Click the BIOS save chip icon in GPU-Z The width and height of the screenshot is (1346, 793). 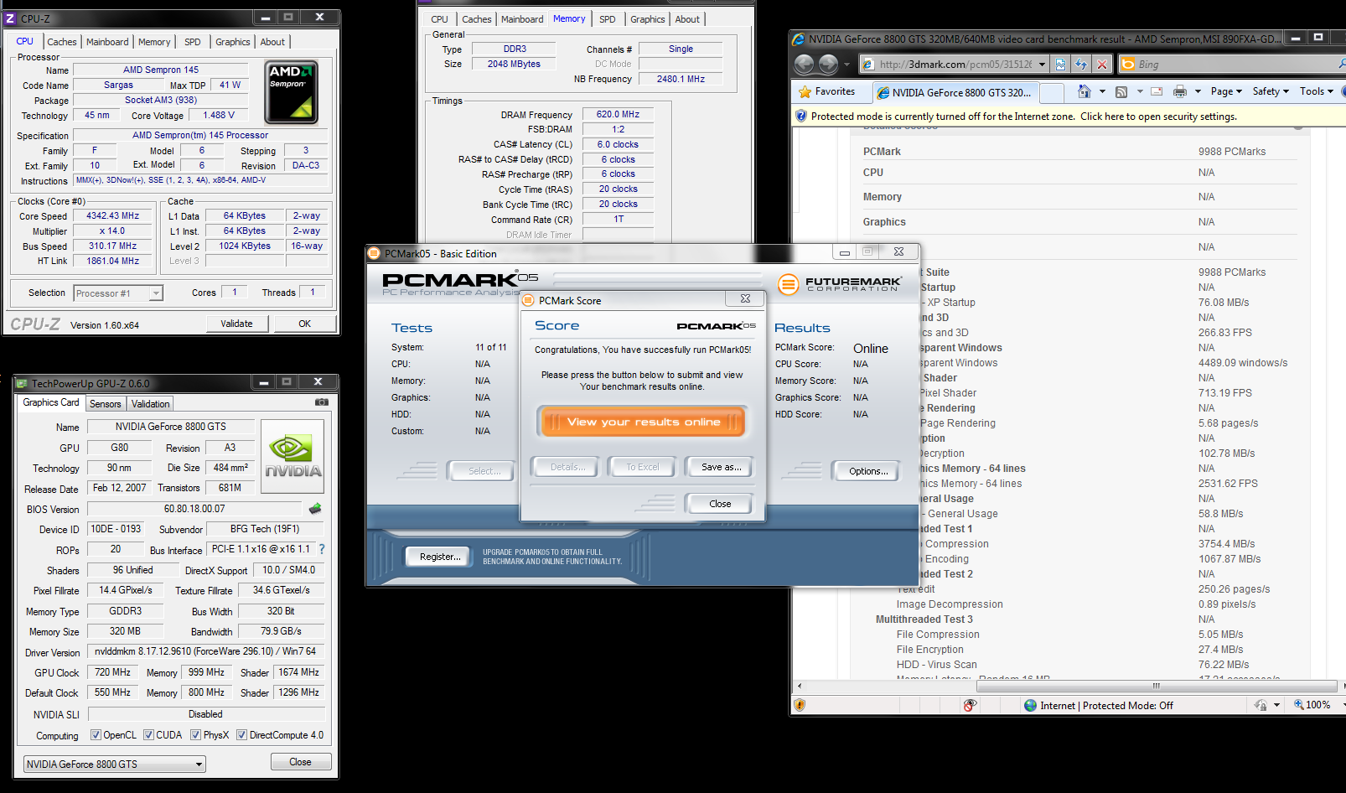click(315, 509)
